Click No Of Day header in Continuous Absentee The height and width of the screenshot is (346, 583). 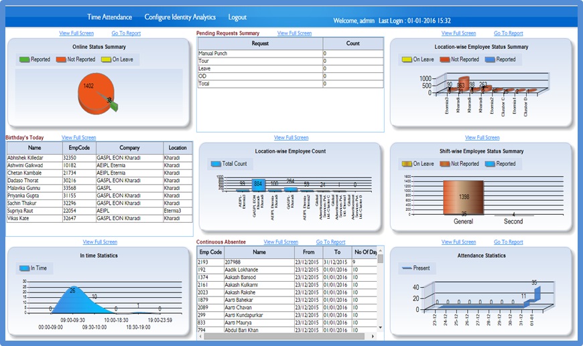click(x=365, y=252)
